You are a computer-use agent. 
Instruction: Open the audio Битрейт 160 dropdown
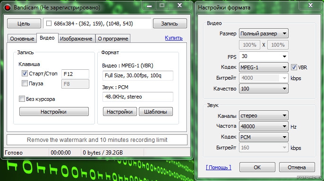(x=264, y=148)
